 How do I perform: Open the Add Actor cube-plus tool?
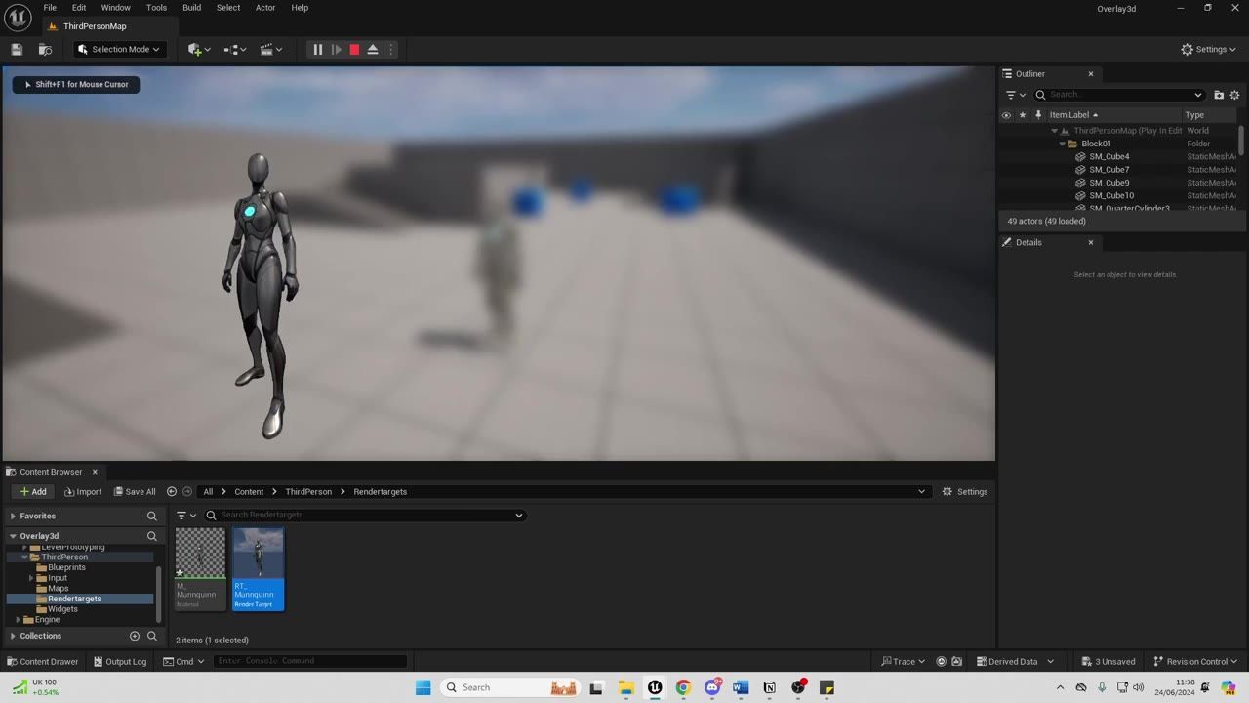tap(199, 49)
